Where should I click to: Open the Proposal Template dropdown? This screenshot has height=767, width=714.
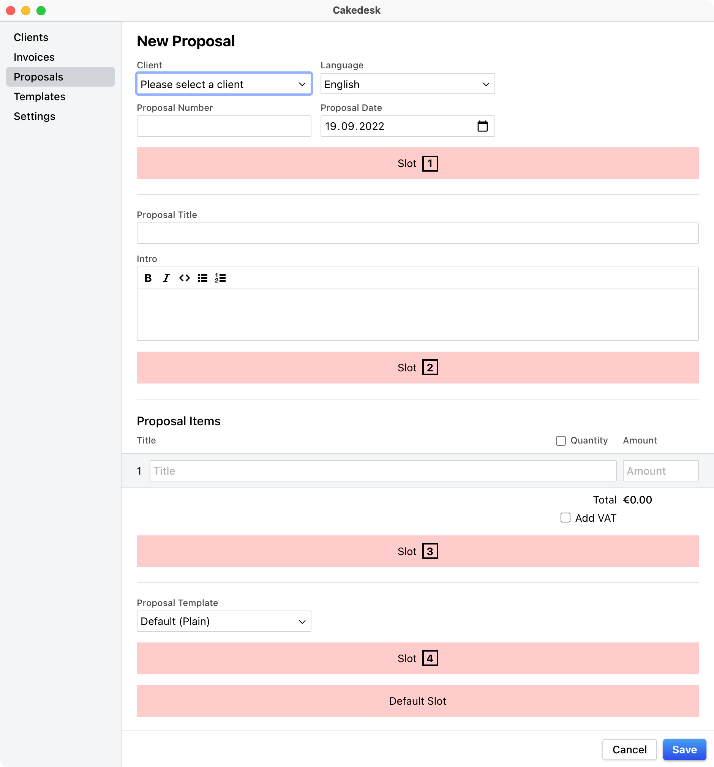tap(224, 621)
